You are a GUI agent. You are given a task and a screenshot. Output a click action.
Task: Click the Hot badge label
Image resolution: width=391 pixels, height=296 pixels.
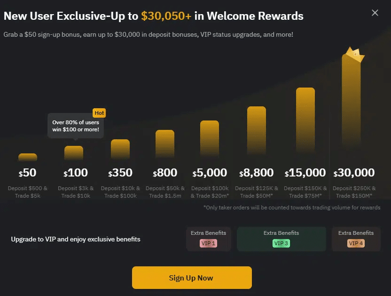pyautogui.click(x=99, y=113)
